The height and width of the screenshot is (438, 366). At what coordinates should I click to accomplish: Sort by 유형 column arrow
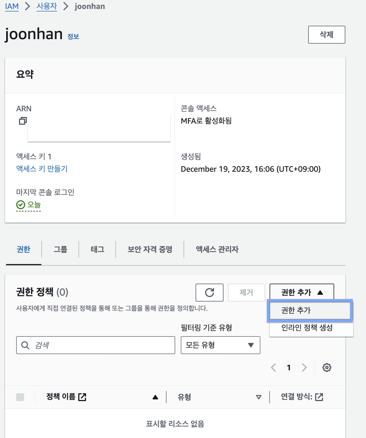(258, 397)
